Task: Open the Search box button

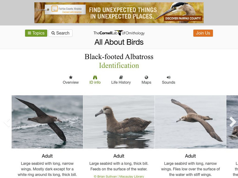Action: [x=60, y=33]
